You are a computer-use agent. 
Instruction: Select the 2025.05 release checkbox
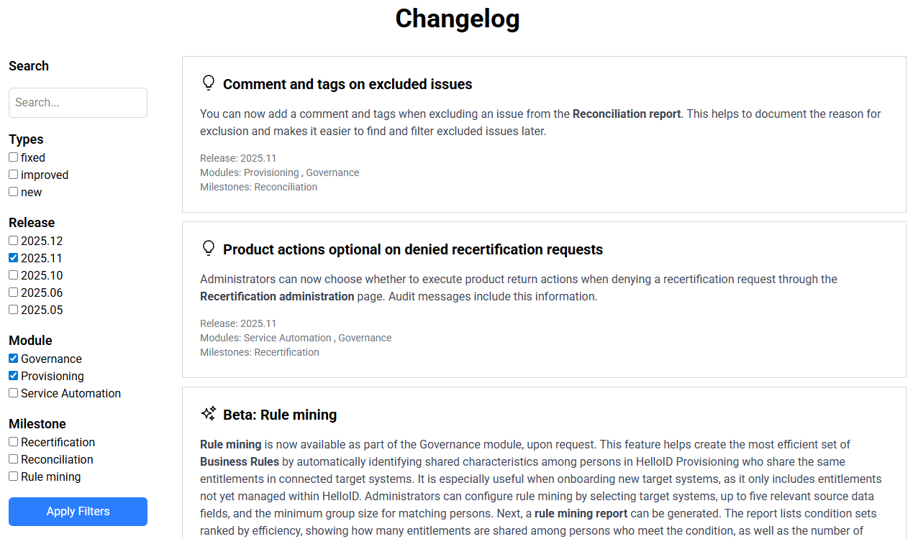point(12,309)
